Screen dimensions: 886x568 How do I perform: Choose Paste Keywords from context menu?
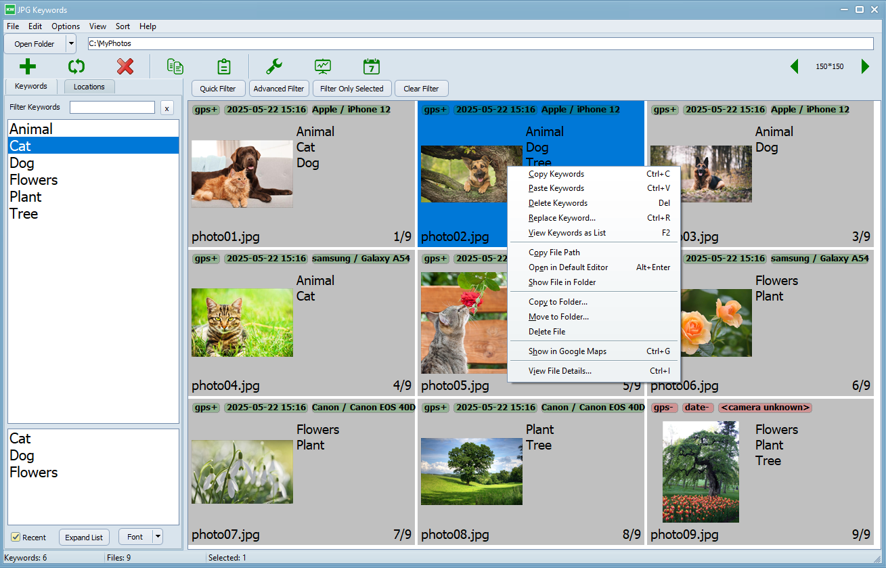point(594,188)
